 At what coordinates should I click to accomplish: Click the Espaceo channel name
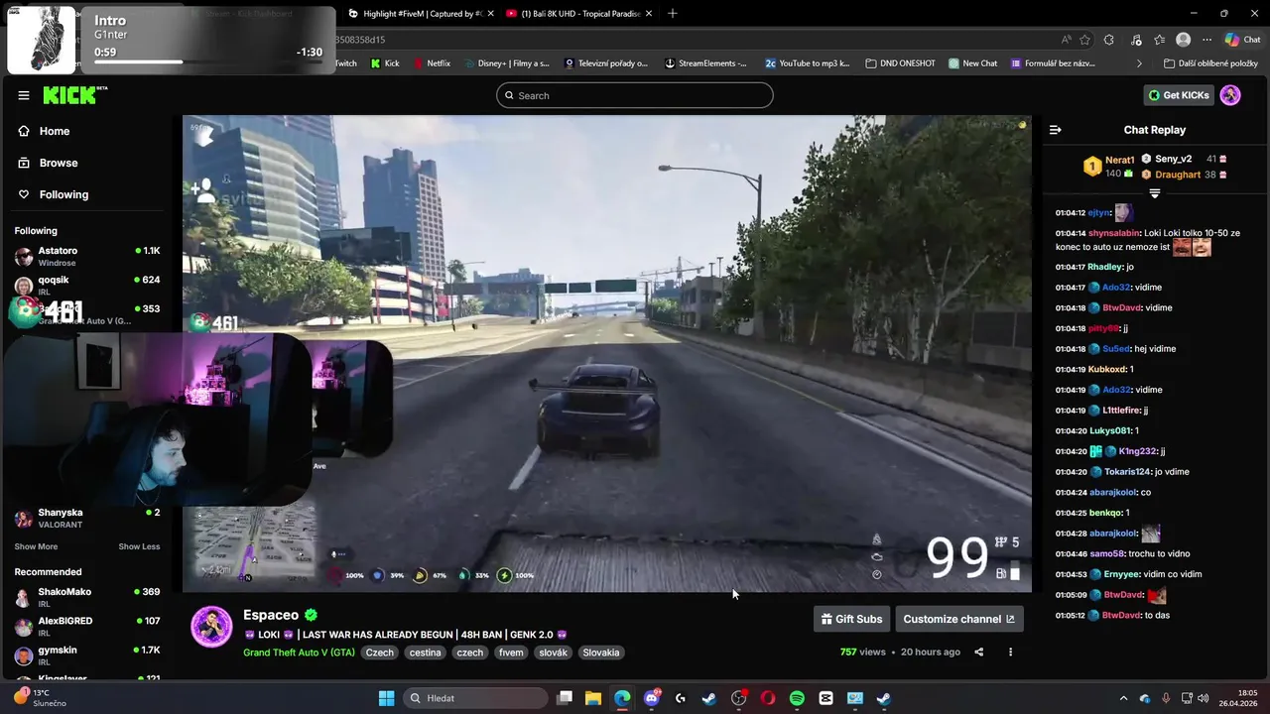271,615
